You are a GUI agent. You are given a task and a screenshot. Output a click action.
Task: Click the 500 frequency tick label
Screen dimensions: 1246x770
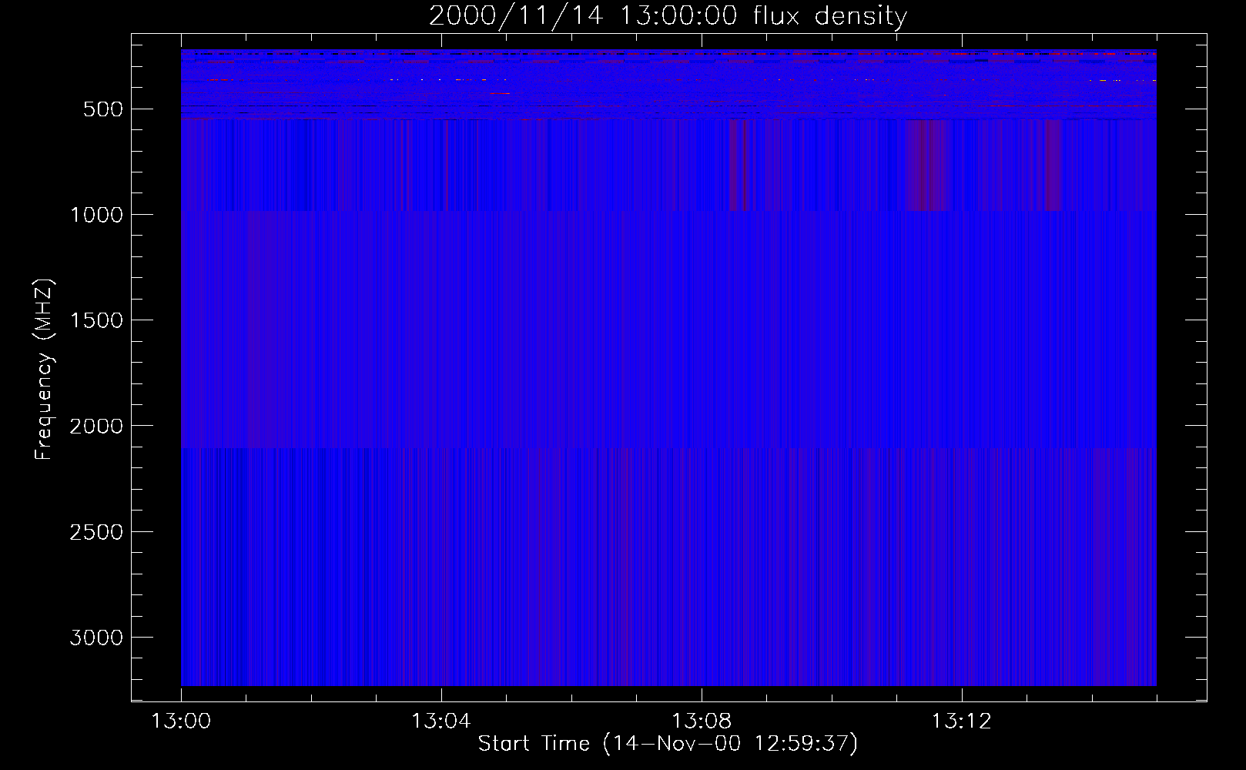103,109
